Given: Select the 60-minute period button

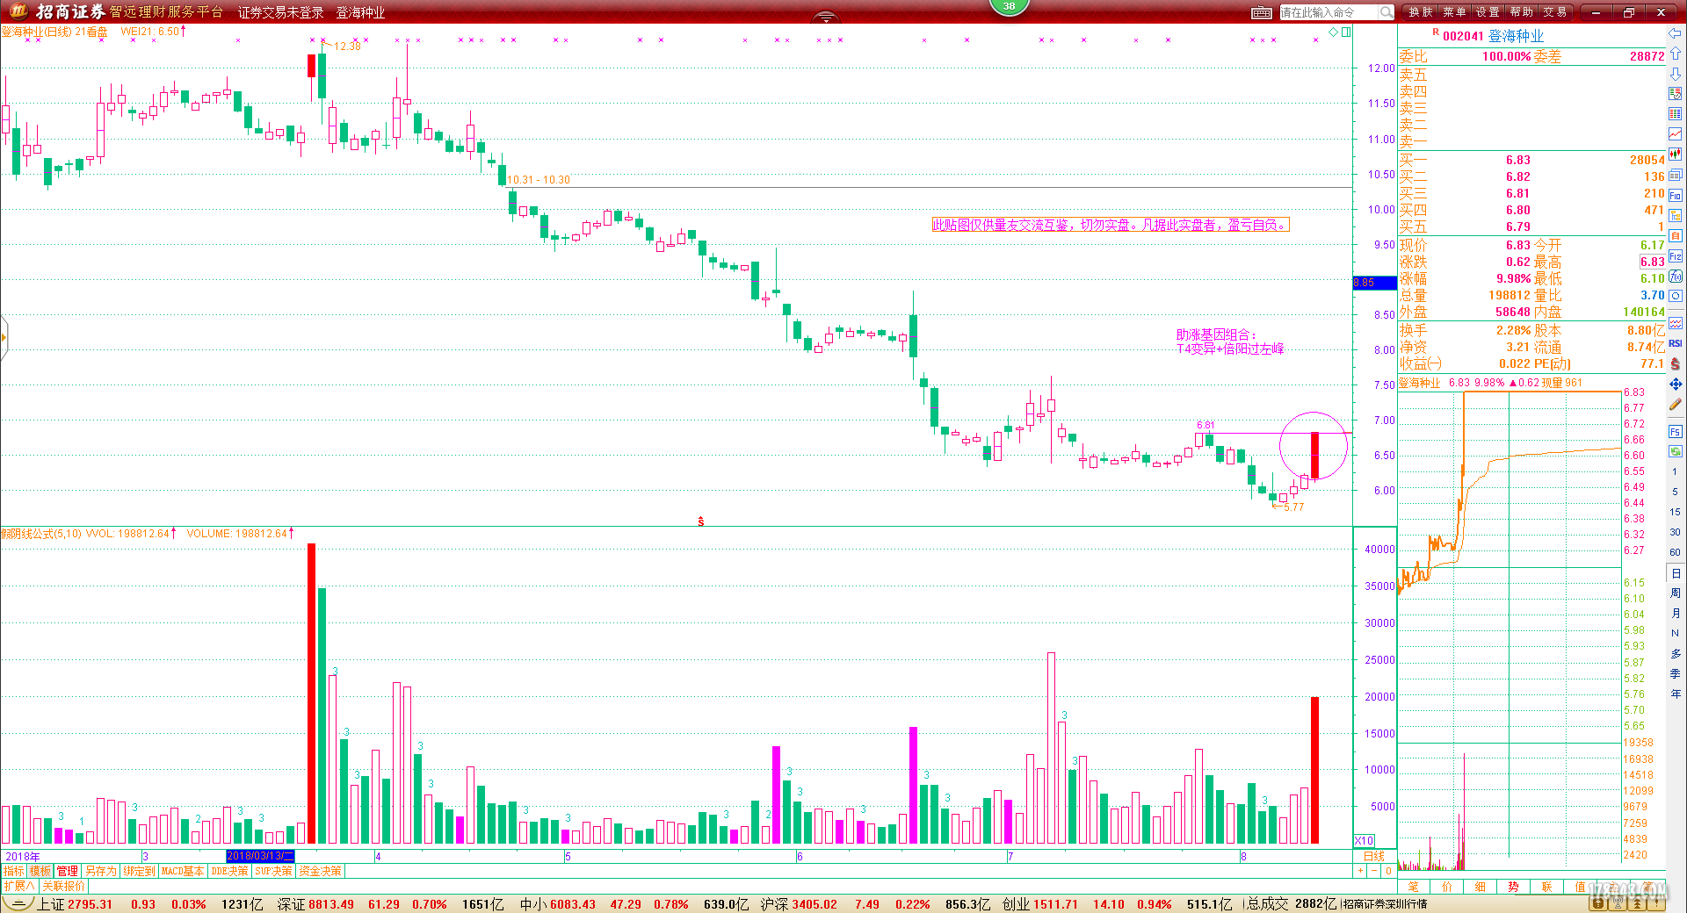Looking at the screenshot, I should tap(1675, 552).
